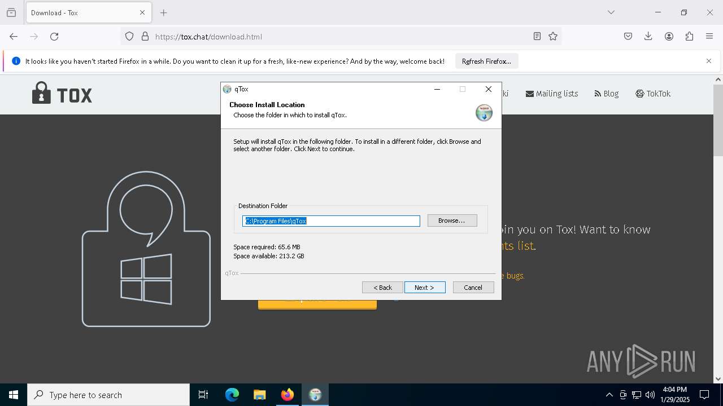
Task: Open File Explorer from the taskbar
Action: point(259,395)
